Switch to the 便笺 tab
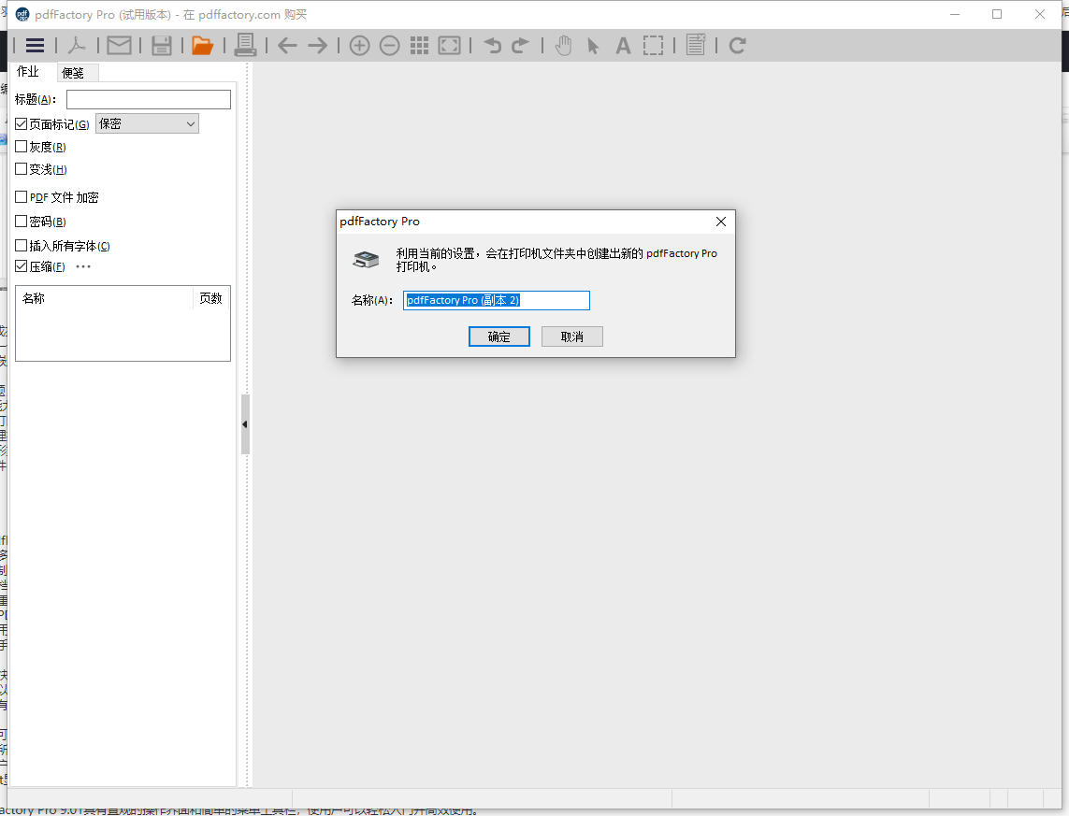Screen dimensions: 1069x816 point(73,73)
